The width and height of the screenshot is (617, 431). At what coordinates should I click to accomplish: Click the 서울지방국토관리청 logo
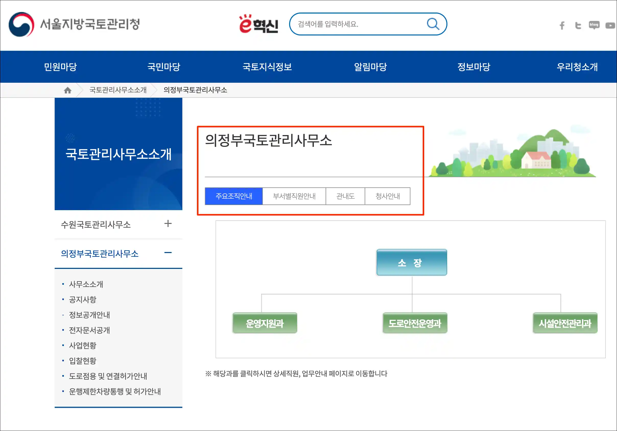[x=74, y=24]
